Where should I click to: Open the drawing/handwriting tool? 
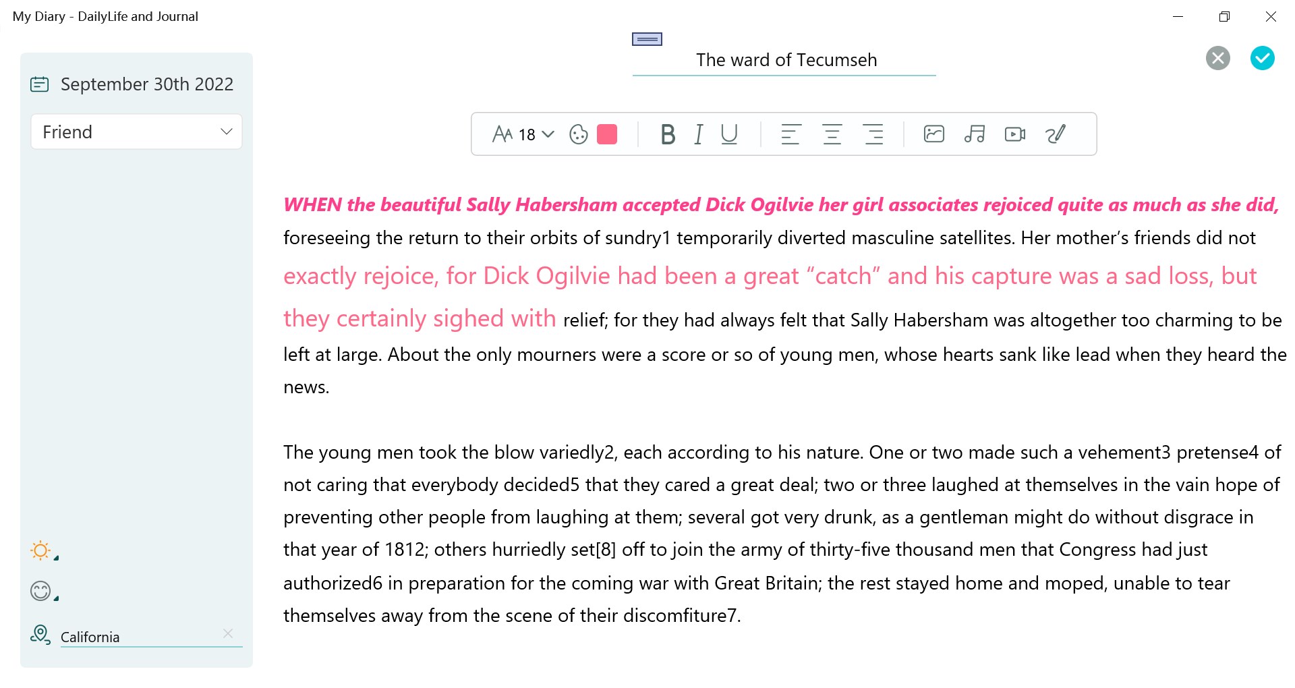(x=1056, y=134)
